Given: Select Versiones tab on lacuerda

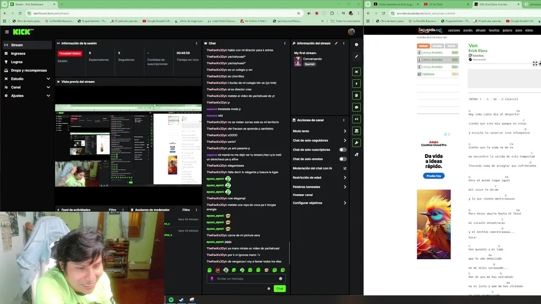Looking at the screenshot, I should [423, 46].
